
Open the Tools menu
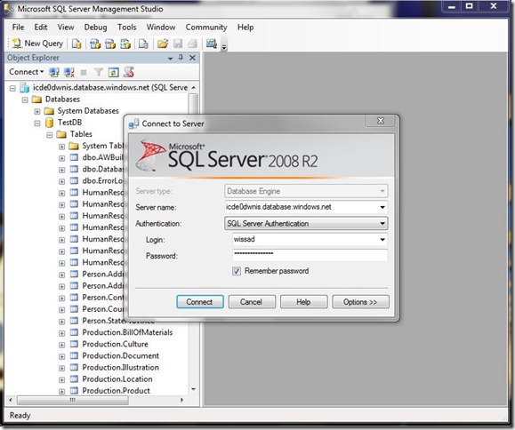(127, 28)
